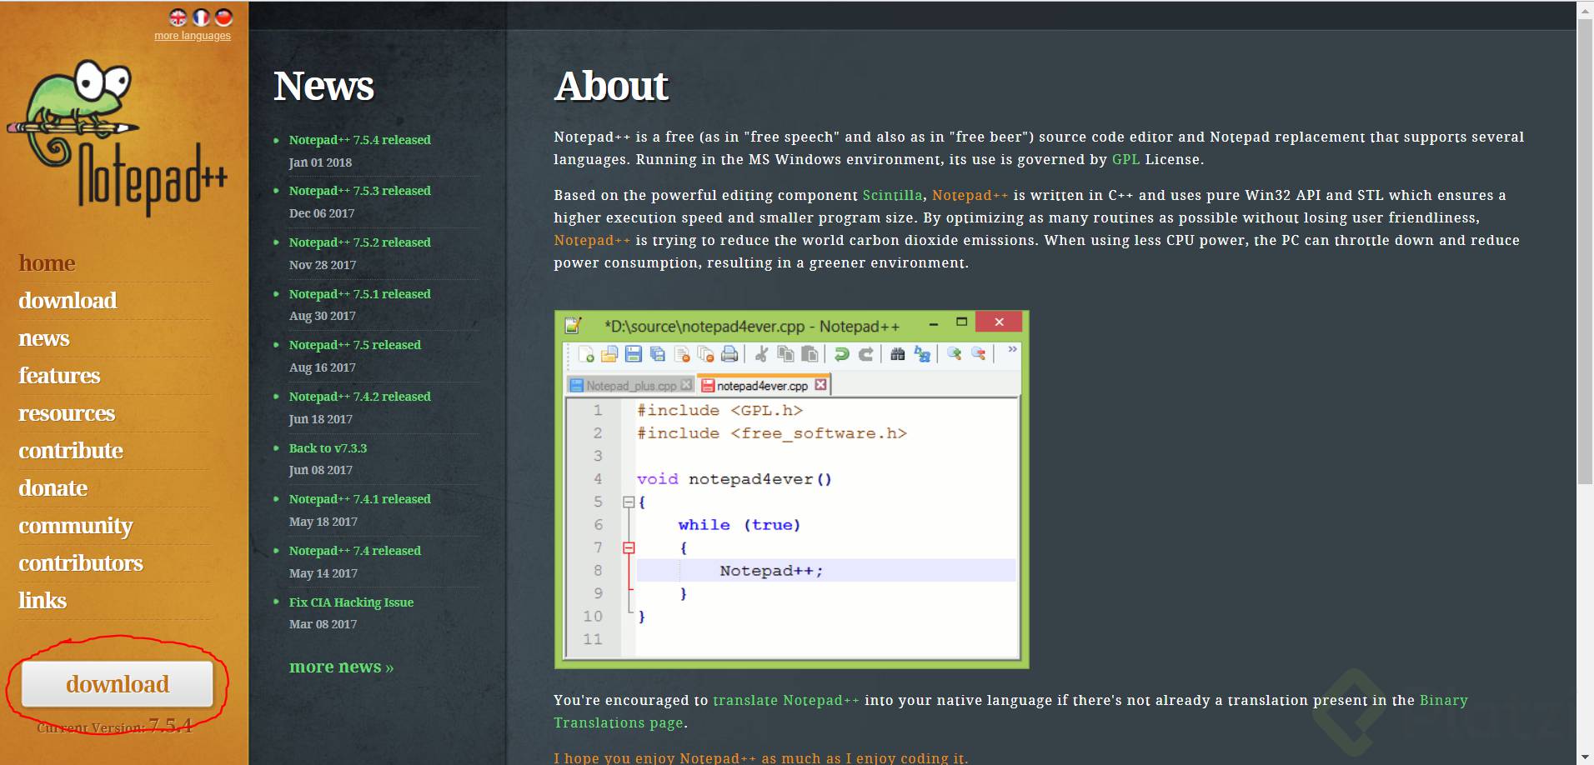Click Zoom Out icon in screenshot toolbar

979,354
